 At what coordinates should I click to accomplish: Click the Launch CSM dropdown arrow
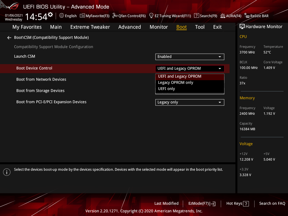tap(220, 57)
